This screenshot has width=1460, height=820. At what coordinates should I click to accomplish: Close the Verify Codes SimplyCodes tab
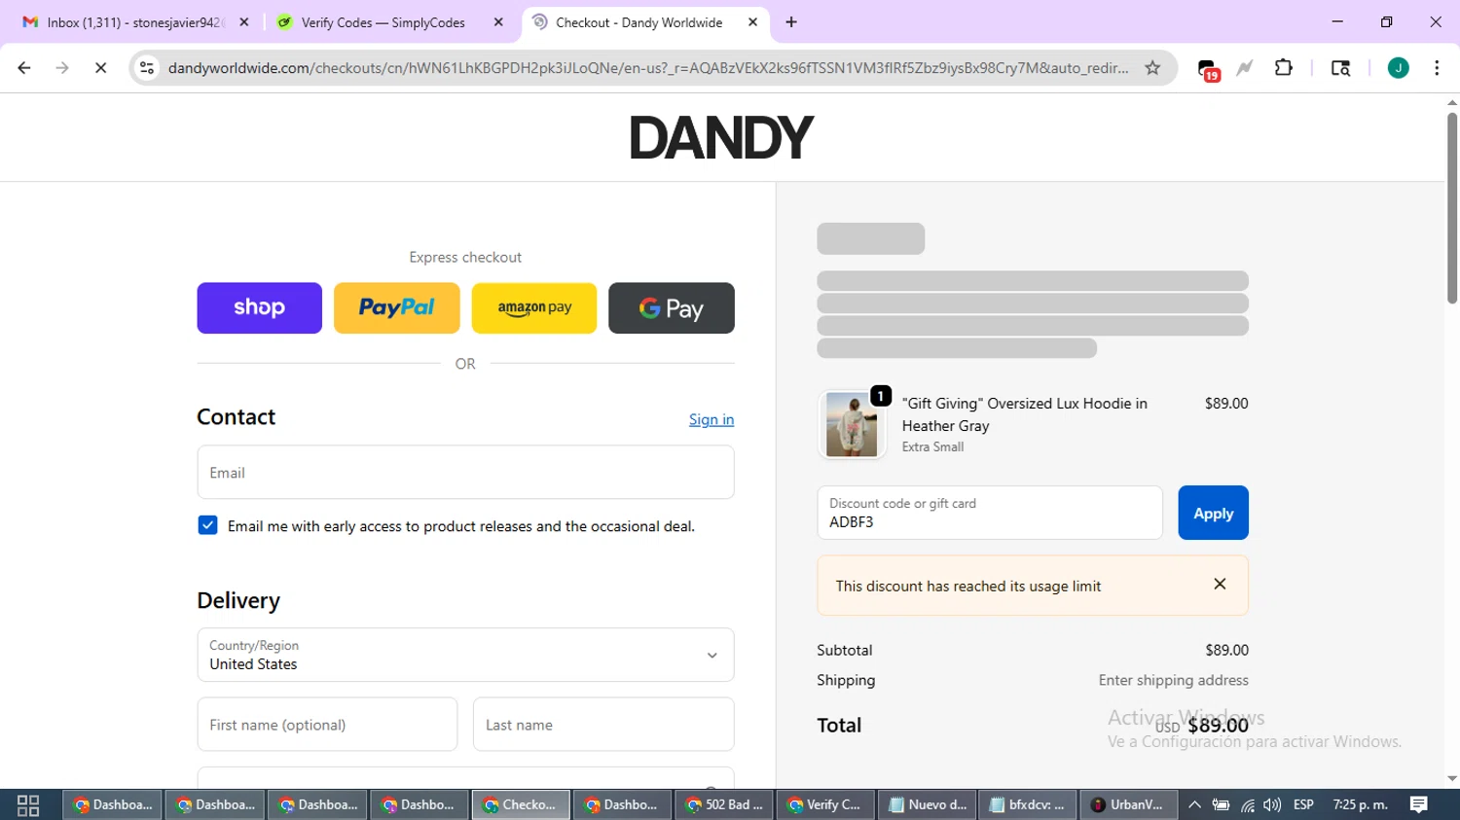[498, 22]
